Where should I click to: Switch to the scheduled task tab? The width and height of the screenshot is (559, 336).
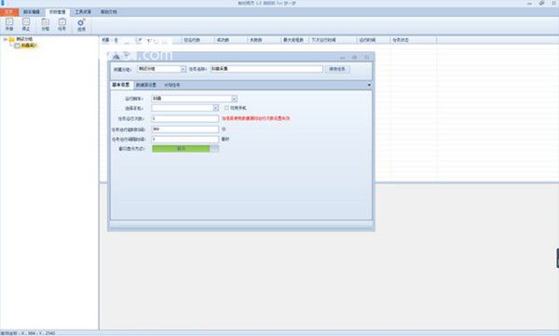[171, 85]
